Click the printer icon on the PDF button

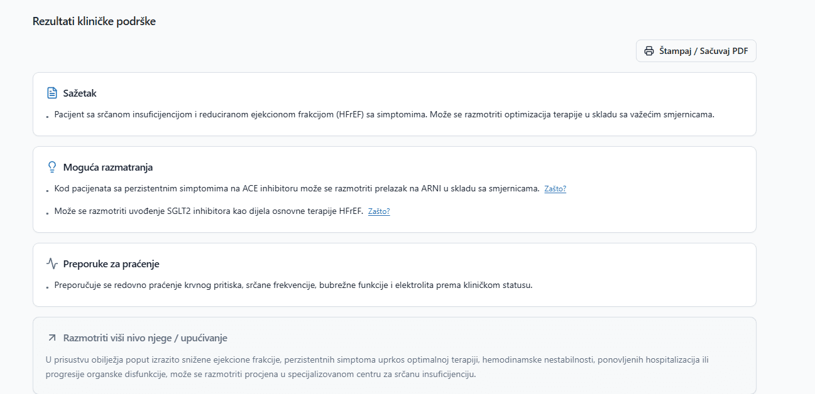(648, 50)
